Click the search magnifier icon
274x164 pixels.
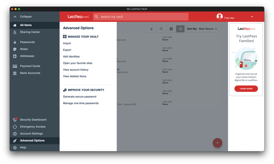pyautogui.click(x=96, y=17)
